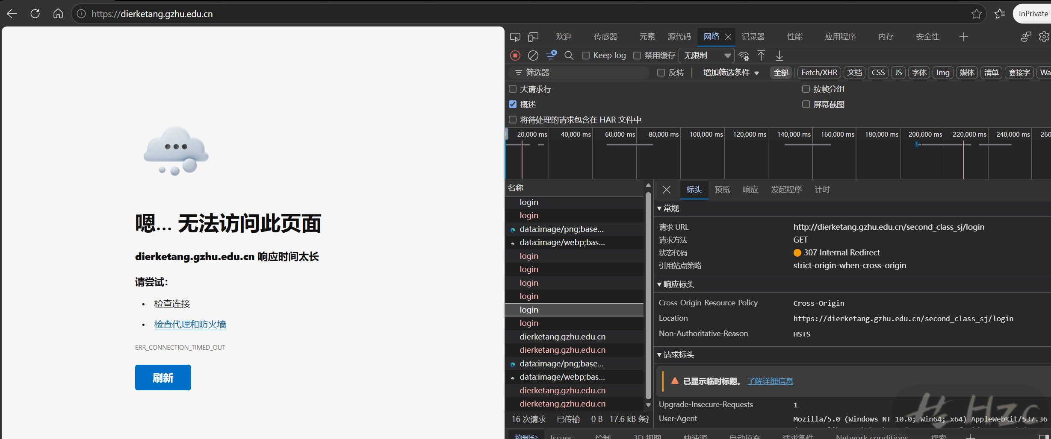Add this page to favorites star
1051x439 pixels.
click(x=977, y=14)
